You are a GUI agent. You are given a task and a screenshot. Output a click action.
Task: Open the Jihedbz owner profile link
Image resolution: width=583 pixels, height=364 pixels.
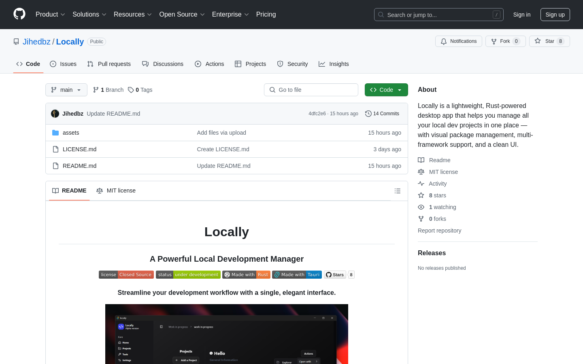pos(36,42)
